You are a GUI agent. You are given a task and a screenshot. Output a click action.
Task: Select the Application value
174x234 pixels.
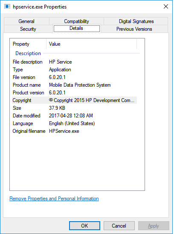(x=60, y=70)
